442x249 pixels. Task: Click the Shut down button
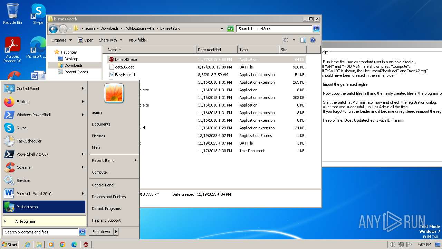pos(101,232)
